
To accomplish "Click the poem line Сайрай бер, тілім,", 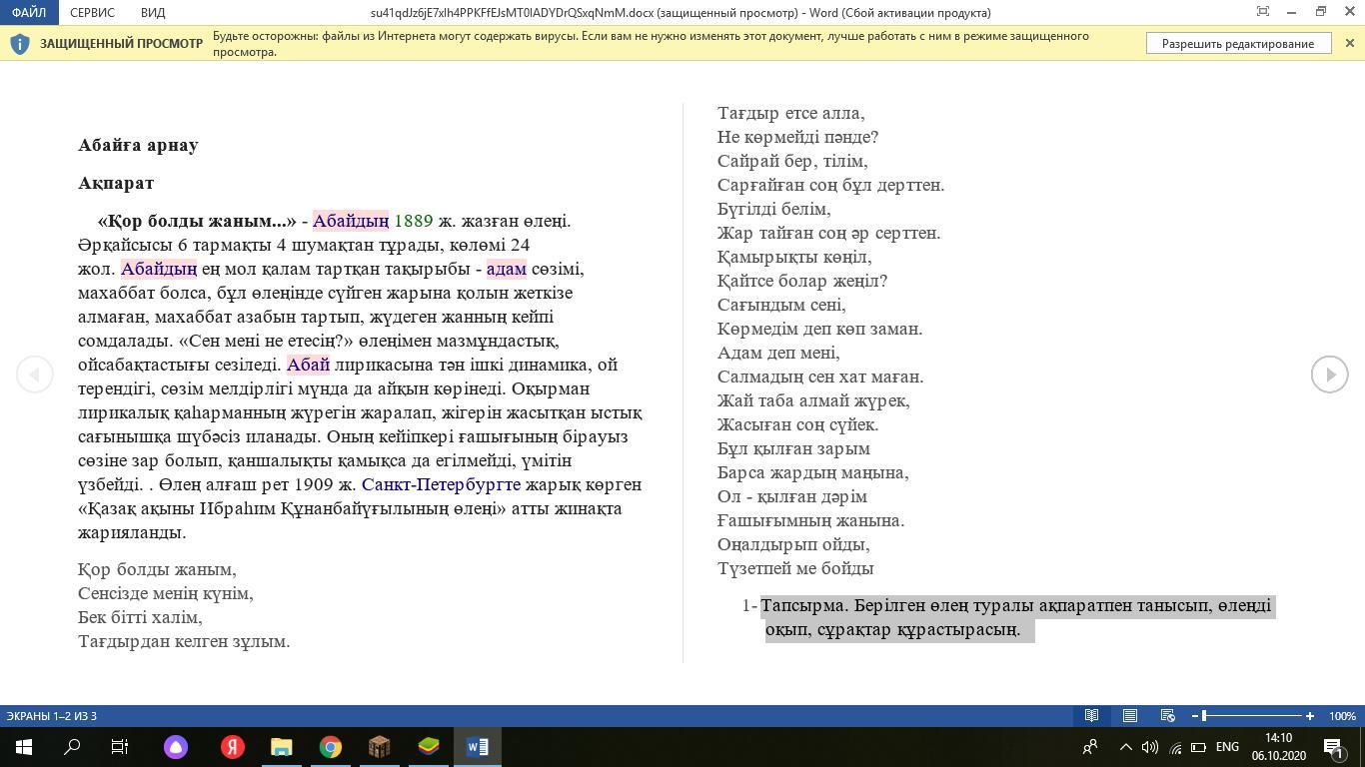I will [792, 161].
